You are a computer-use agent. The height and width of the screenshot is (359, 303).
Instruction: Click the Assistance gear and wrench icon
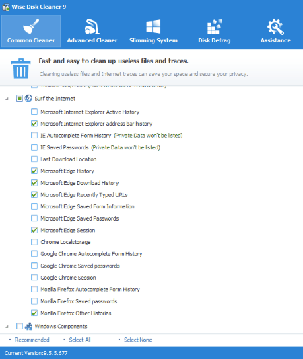[275, 27]
